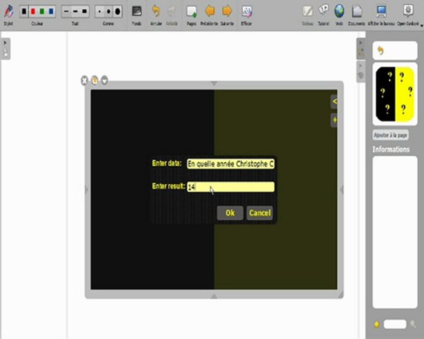This screenshot has width=424, height=339.
Task: Confirm with the Ok button
Action: click(x=230, y=213)
